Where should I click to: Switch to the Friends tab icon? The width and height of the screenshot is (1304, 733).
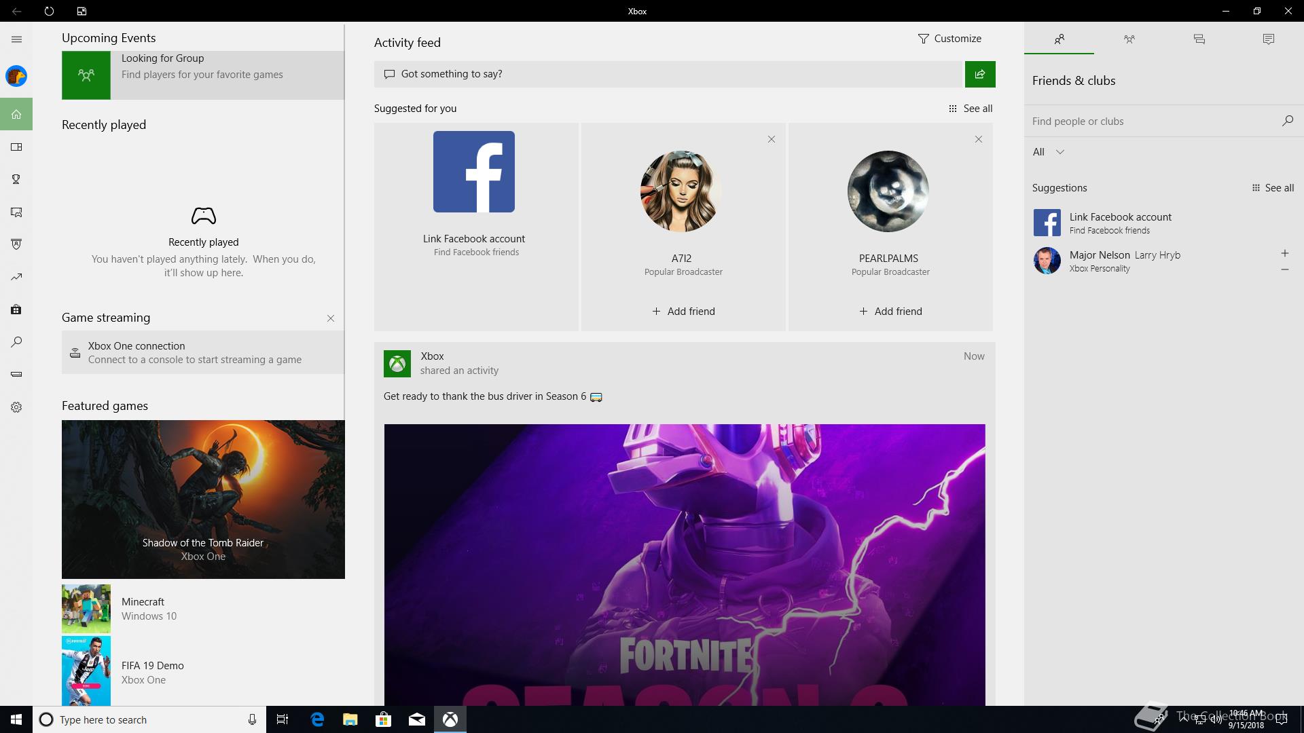(x=1059, y=39)
